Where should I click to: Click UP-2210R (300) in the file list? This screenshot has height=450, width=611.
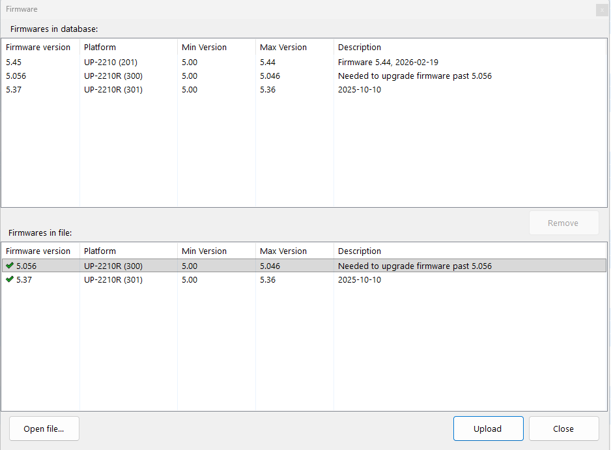click(113, 266)
